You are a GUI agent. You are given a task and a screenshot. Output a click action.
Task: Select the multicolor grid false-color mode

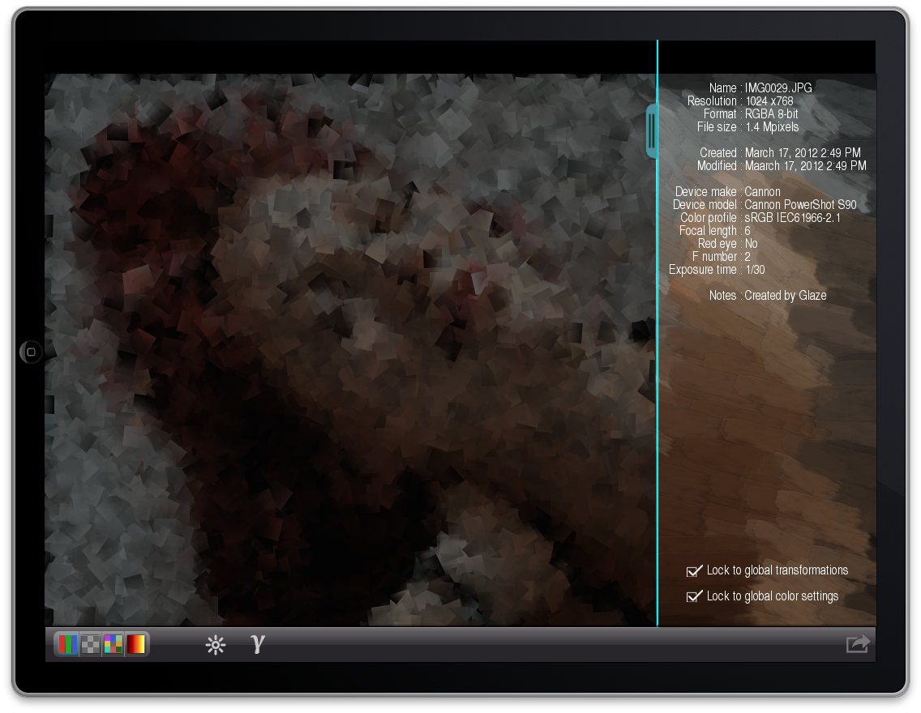[x=113, y=644]
